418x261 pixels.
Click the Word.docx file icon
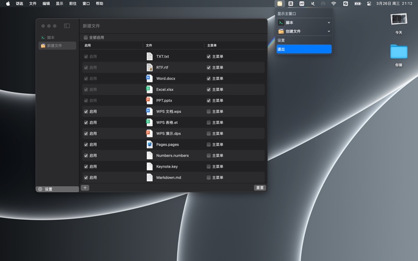click(149, 78)
